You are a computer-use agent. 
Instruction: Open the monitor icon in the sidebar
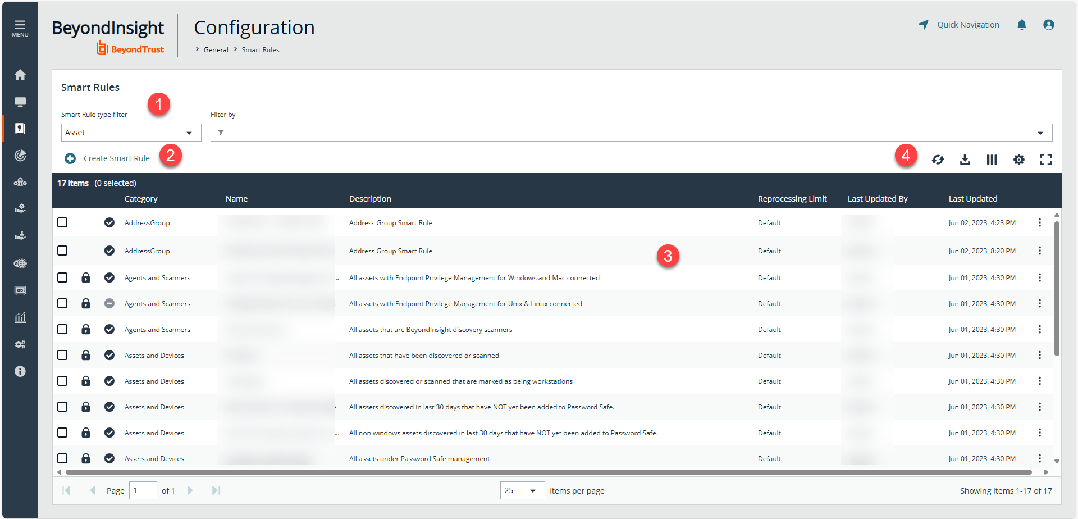tap(20, 102)
